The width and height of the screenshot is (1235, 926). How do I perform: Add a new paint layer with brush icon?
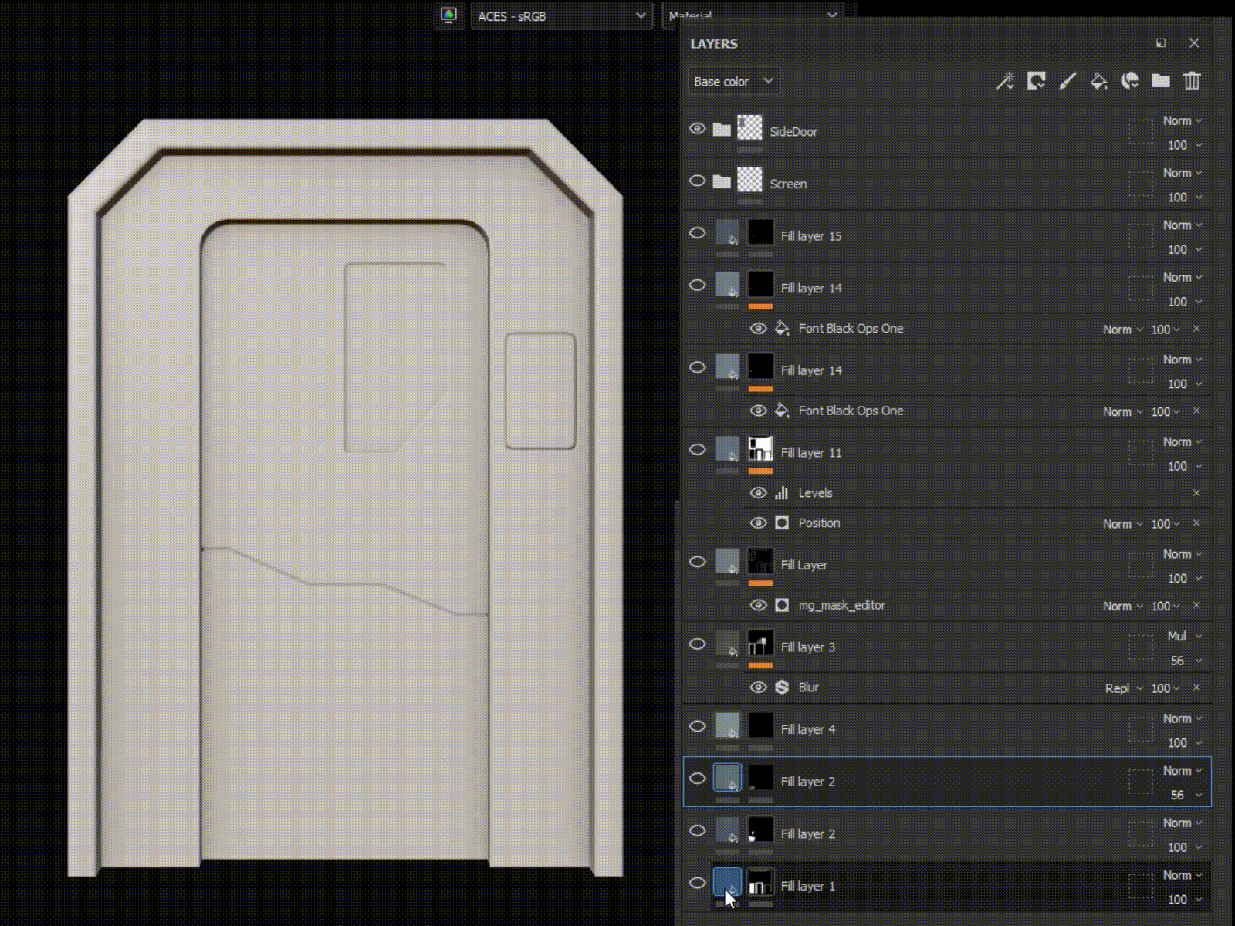coord(1068,81)
